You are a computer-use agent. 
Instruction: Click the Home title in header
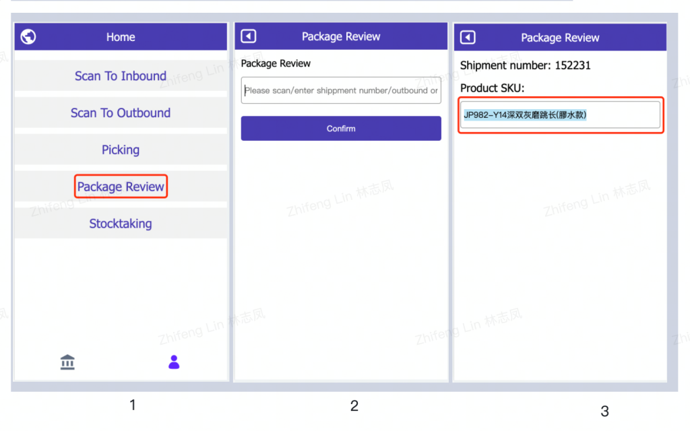[121, 37]
